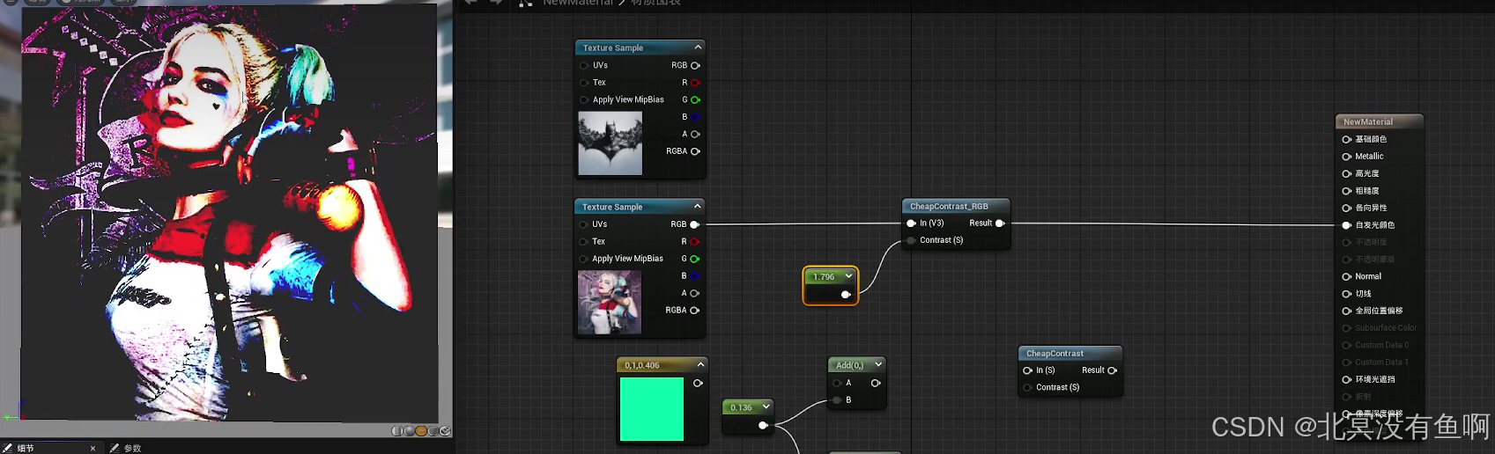The height and width of the screenshot is (454, 1495).
Task: Expand the 1.796 constant node chevron
Action: point(848,276)
